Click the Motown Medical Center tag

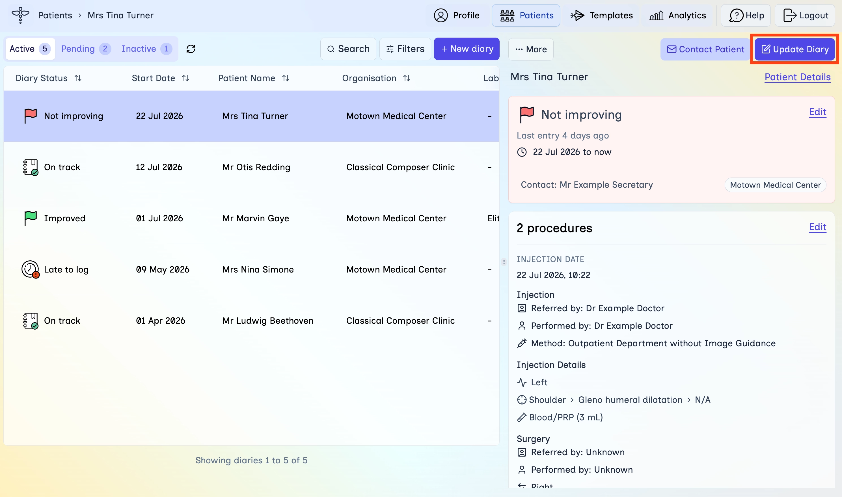[x=775, y=185]
